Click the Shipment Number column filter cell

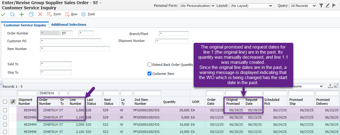(27, 93)
